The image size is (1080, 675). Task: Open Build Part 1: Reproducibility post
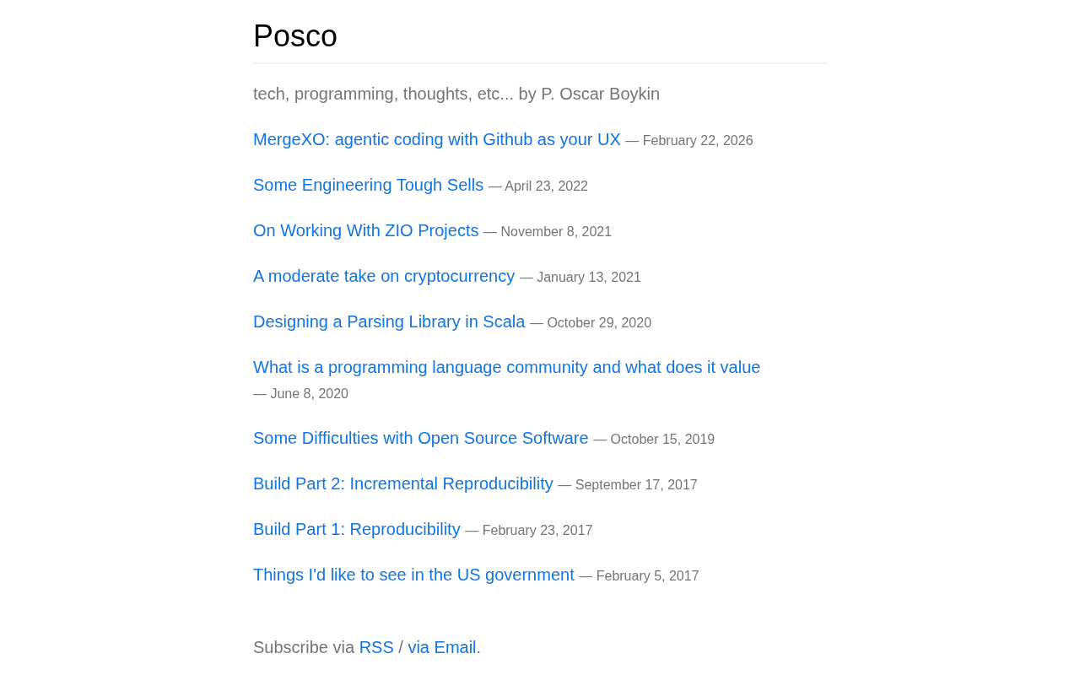(x=356, y=530)
